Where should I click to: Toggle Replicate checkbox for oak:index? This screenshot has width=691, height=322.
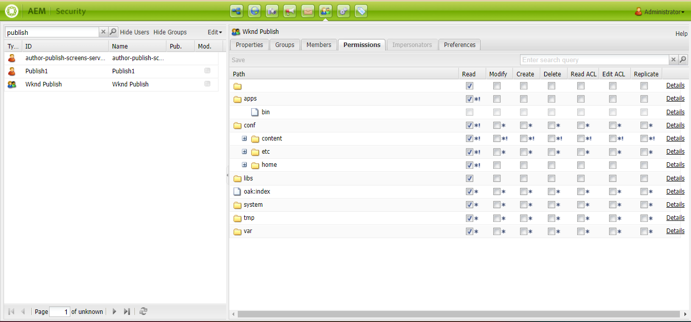click(x=644, y=192)
